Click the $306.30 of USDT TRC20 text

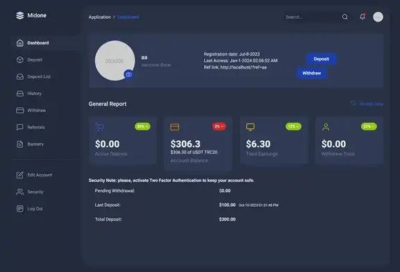point(194,152)
